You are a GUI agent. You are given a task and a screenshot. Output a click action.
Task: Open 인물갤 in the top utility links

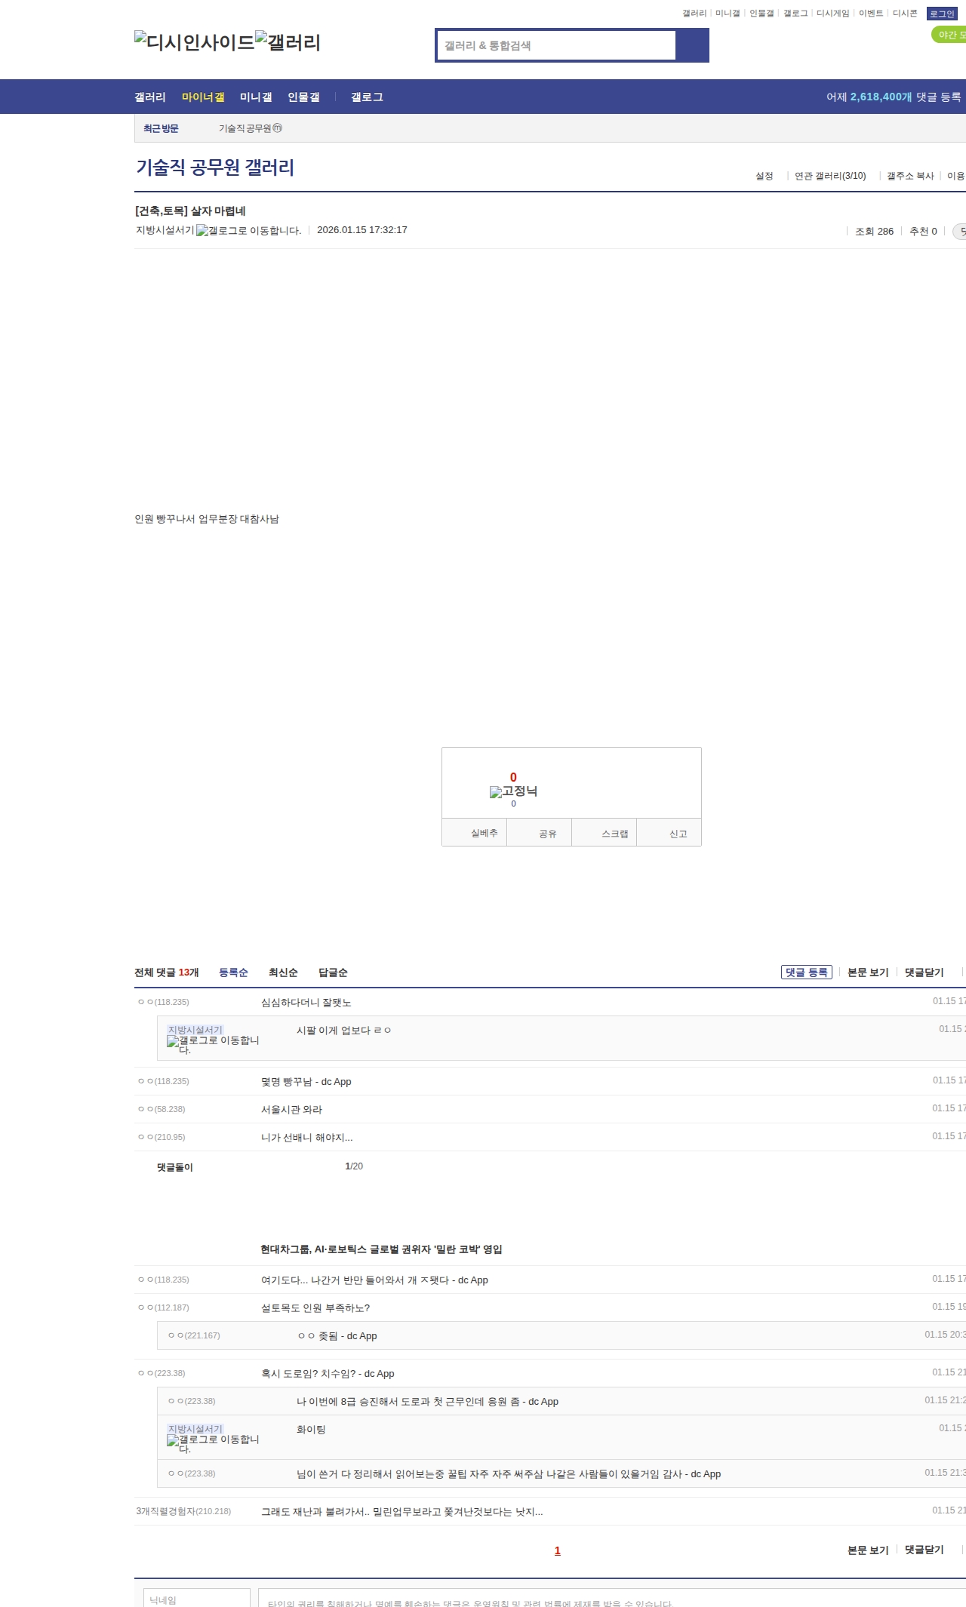761,14
